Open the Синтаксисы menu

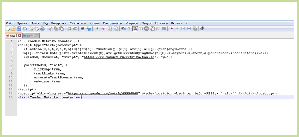(x=78, y=23)
